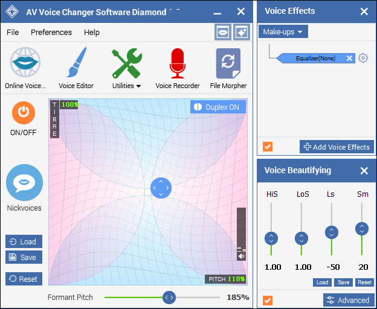Click Add Voice Effects button
This screenshot has height=309, width=377.
tap(337, 147)
